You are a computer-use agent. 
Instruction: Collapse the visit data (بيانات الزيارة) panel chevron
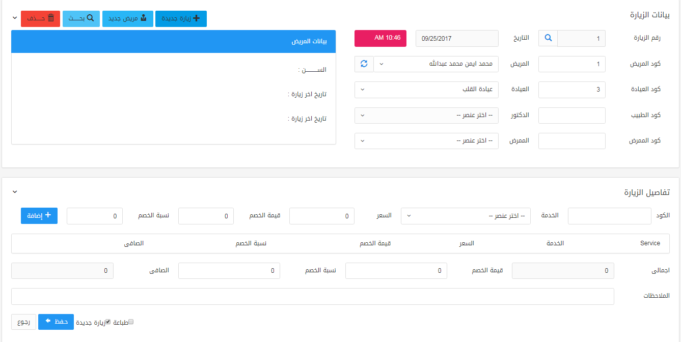pyautogui.click(x=15, y=18)
